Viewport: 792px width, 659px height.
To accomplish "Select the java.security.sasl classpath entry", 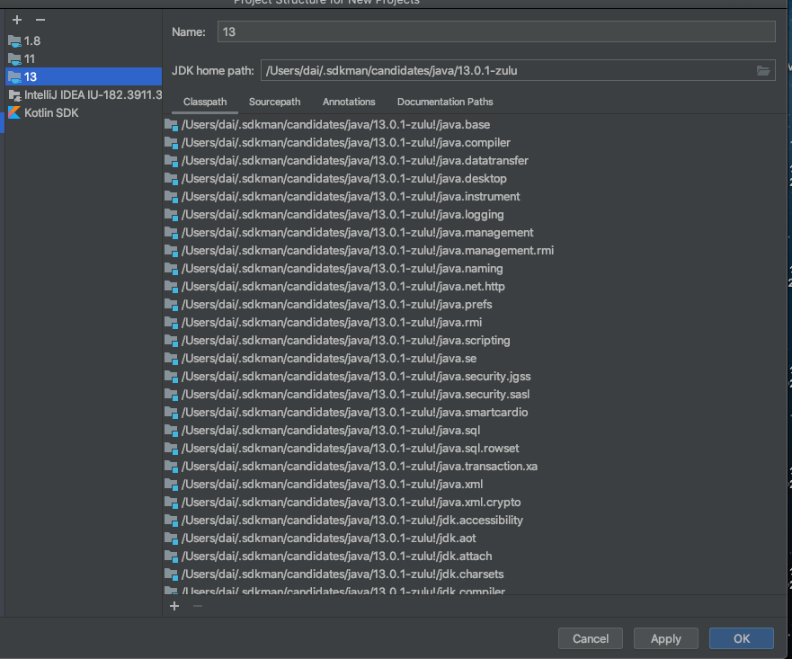I will pos(475,395).
